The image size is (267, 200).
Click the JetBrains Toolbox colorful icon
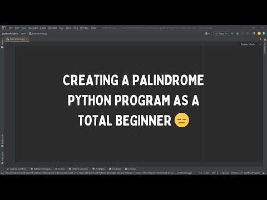[x=264, y=33]
